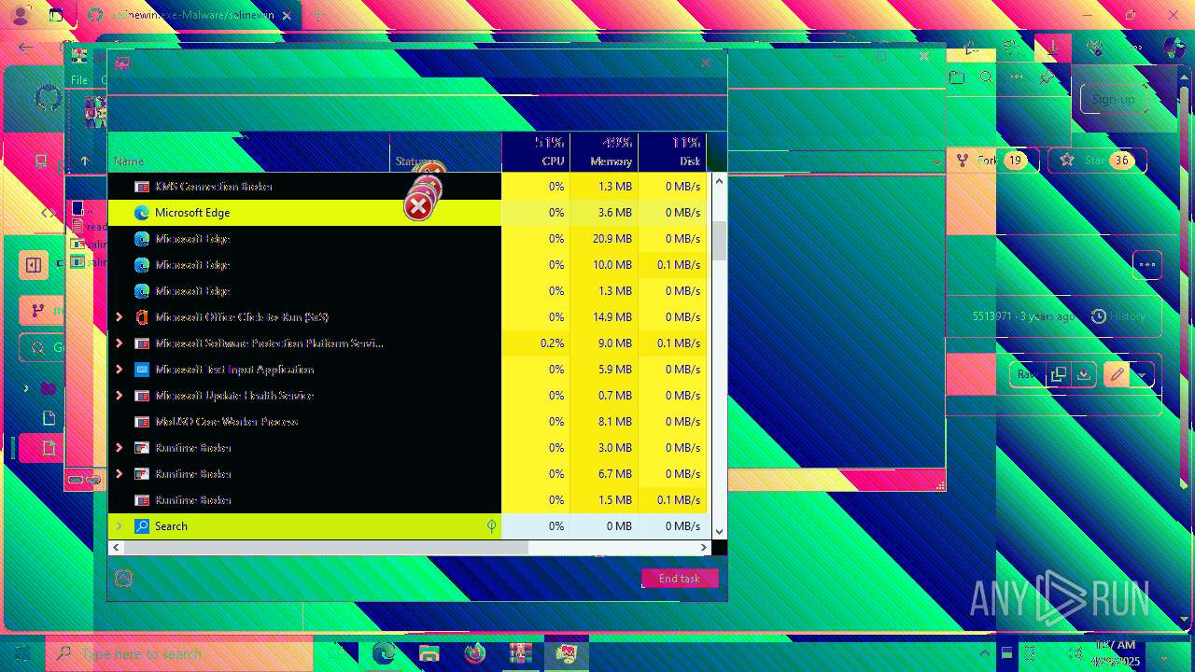Click the GitHub Sign up button
1195x672 pixels.
point(1113,99)
